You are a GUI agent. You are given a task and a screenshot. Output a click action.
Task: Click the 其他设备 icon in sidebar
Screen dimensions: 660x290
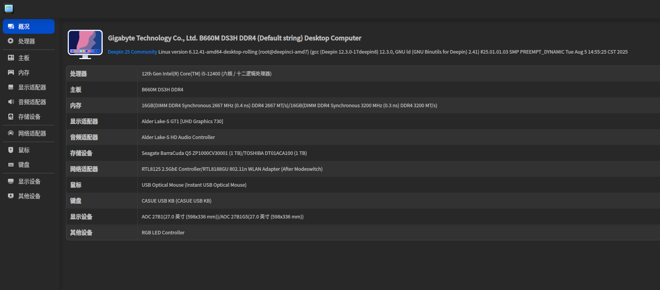point(11,196)
